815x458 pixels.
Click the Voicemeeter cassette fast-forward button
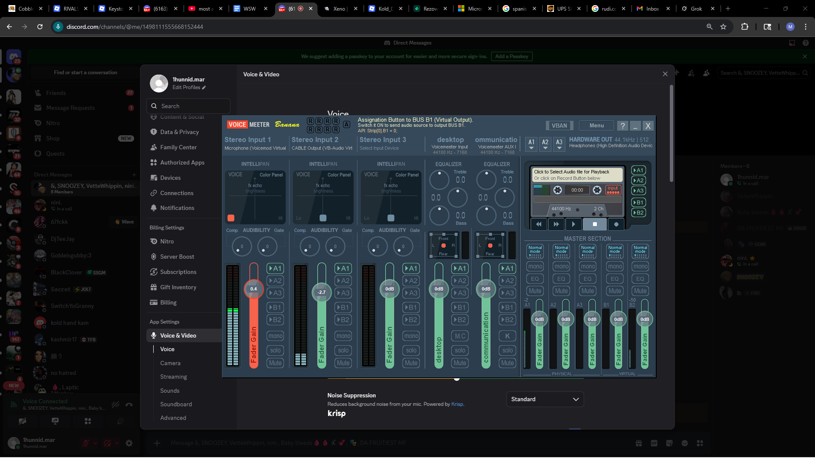(x=556, y=224)
